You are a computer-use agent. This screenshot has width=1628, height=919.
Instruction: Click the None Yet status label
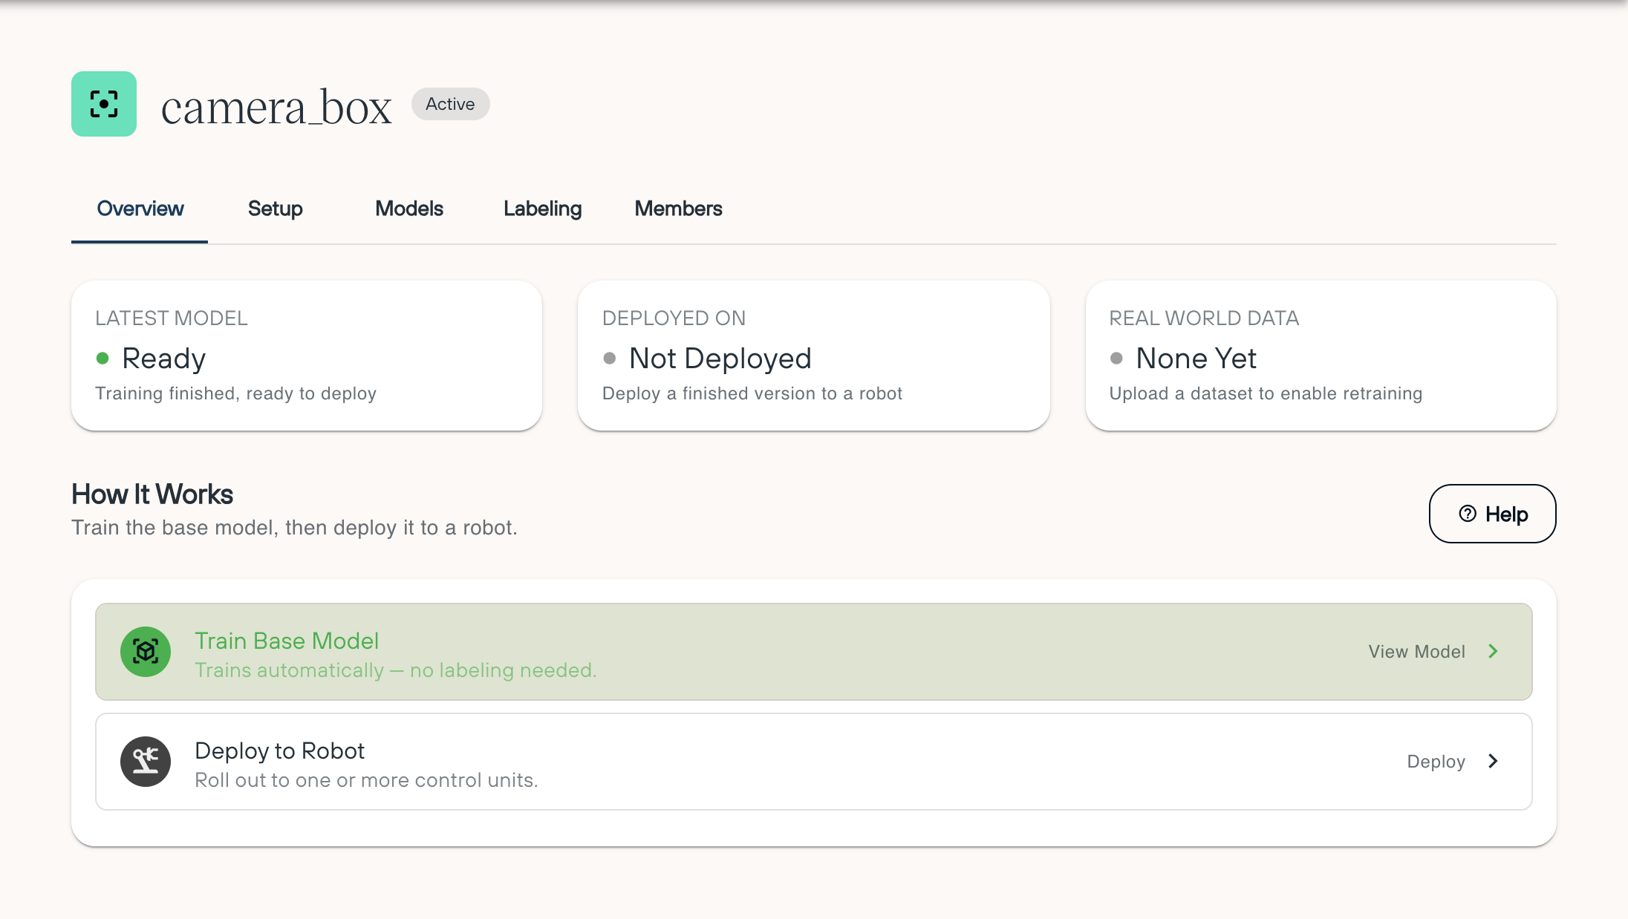click(1196, 359)
